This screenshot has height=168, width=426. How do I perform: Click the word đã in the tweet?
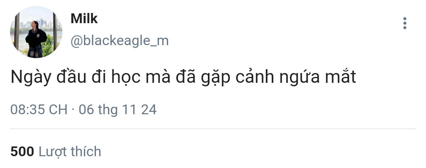tap(186, 77)
